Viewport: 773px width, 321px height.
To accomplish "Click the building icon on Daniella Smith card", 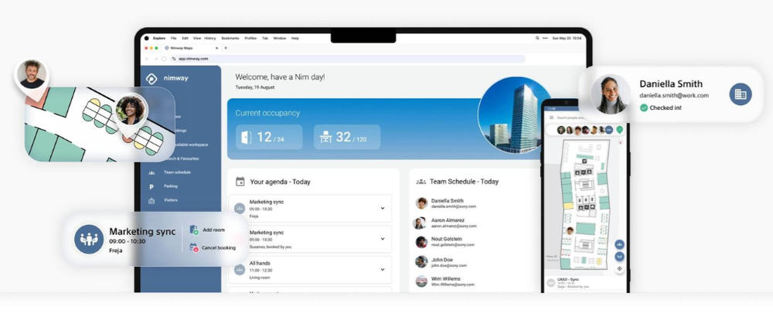I will pos(741,94).
